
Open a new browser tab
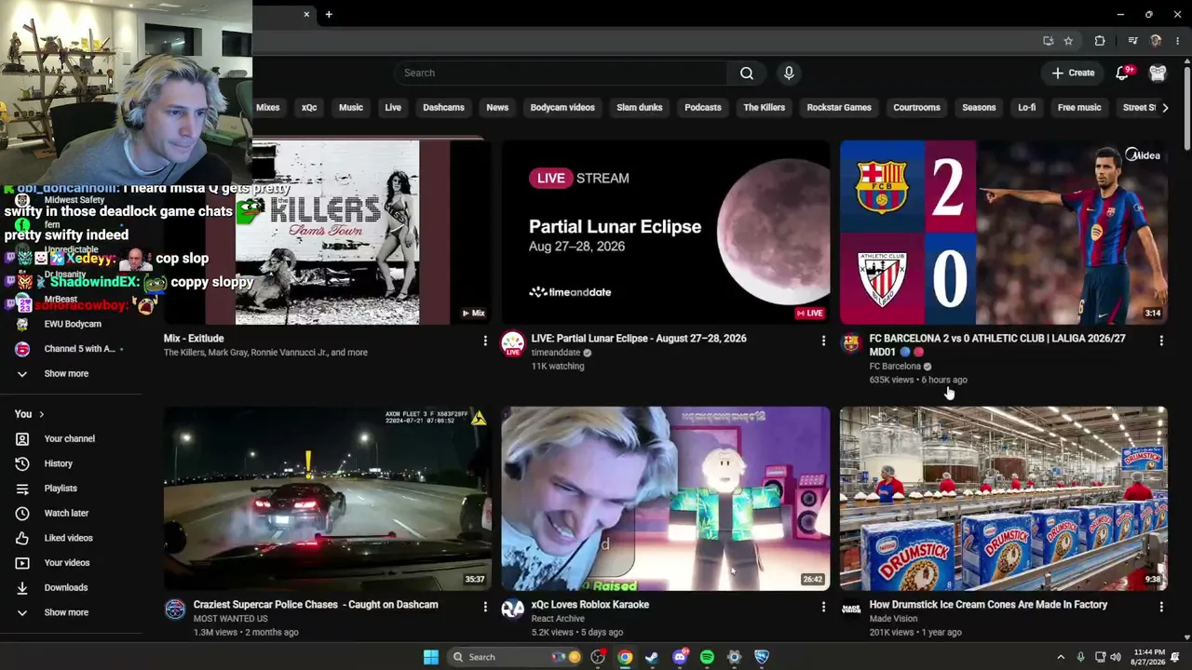329,14
